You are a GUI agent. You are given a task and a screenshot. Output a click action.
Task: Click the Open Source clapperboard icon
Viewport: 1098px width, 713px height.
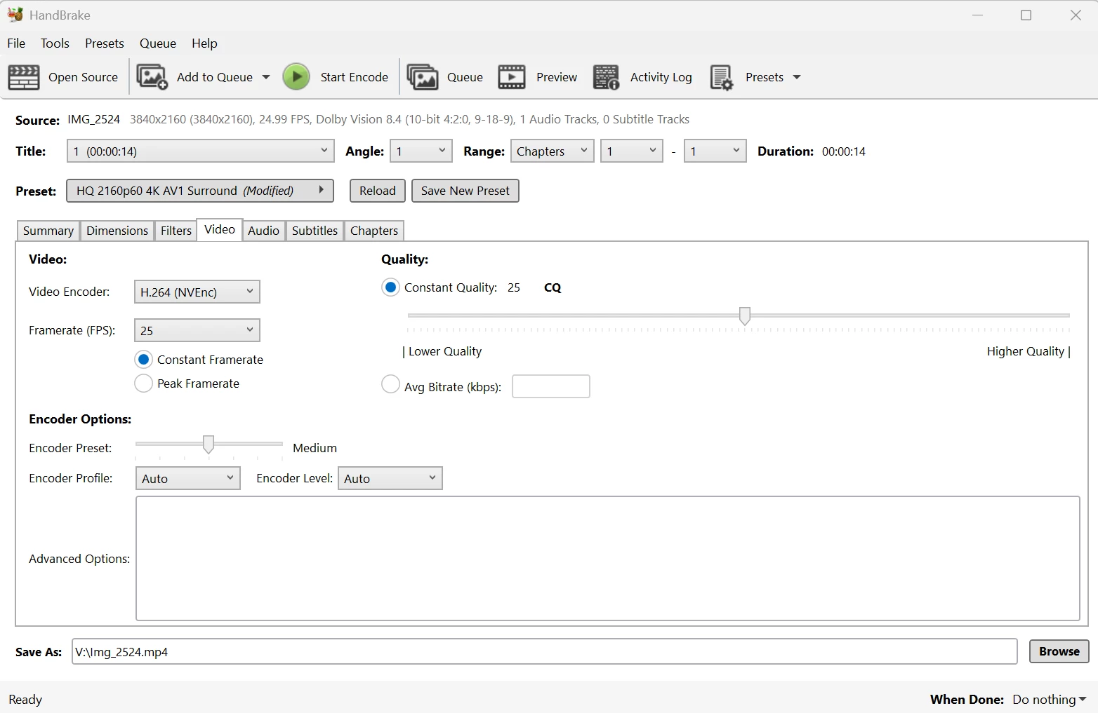pos(24,77)
